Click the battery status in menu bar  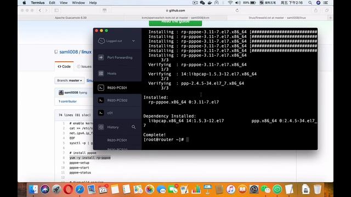250,3
